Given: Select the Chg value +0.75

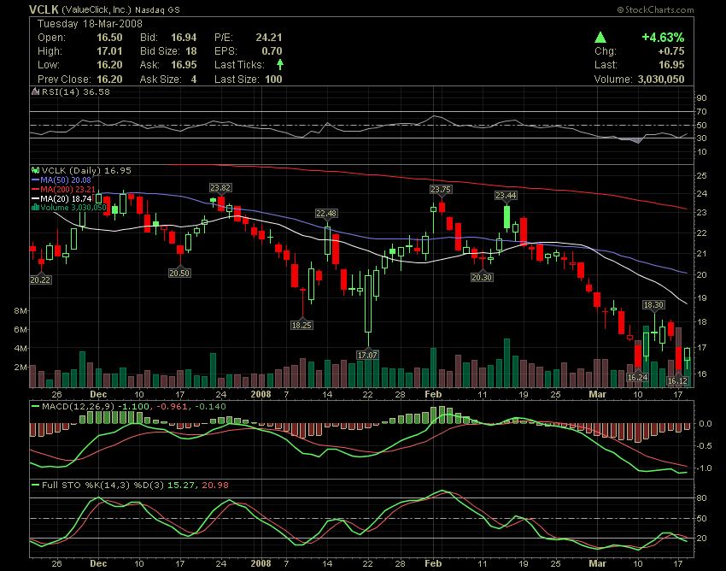Looking at the screenshot, I should click(671, 51).
